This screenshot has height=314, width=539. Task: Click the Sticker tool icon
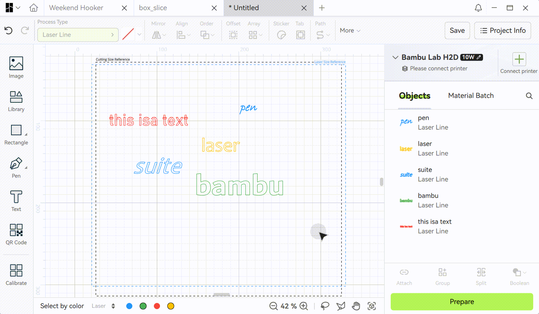pos(282,35)
